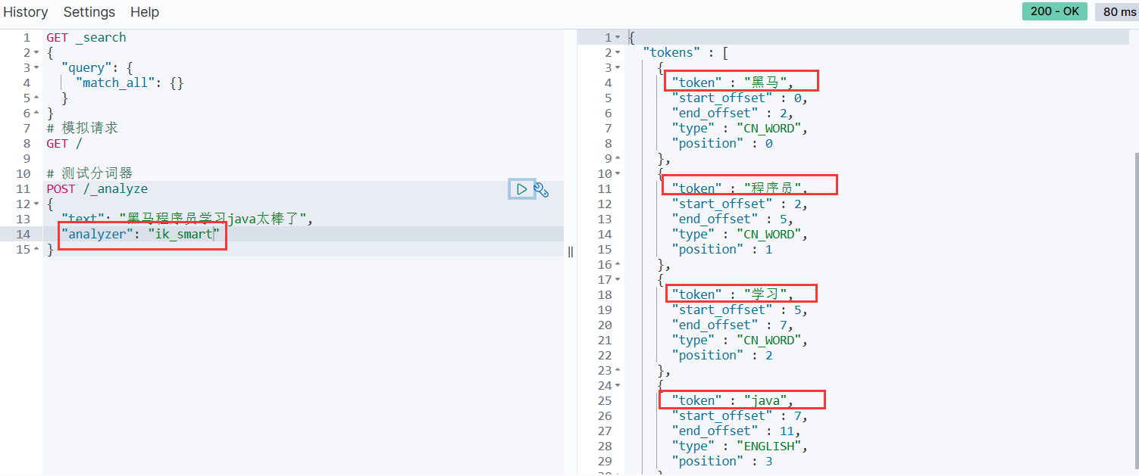The height and width of the screenshot is (476, 1139).
Task: Click the "start_offset" : 5 output line
Action: tap(740, 310)
